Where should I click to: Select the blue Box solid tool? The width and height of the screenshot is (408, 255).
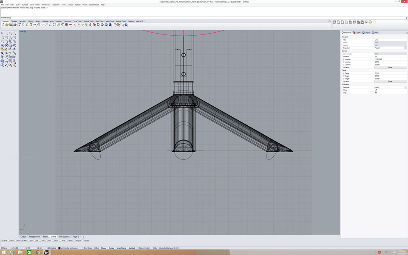coord(2,45)
